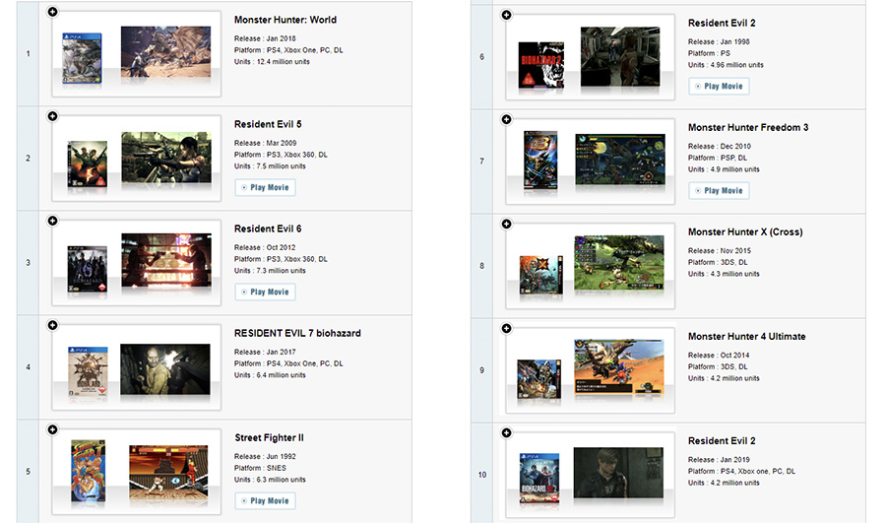886x523 pixels.
Task: Click Release : Mar 2009 text
Action: click(x=266, y=144)
